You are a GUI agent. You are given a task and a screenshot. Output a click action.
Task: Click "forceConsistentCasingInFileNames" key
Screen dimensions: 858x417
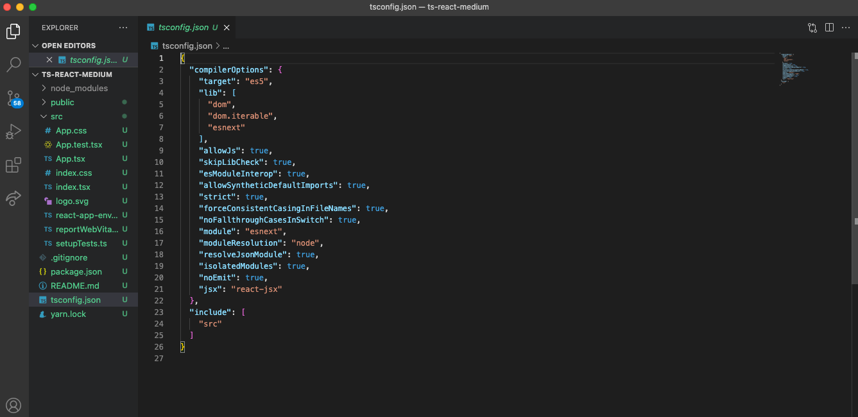pos(280,208)
